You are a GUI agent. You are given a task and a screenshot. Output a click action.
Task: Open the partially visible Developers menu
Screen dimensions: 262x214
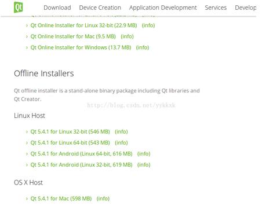pyautogui.click(x=246, y=8)
